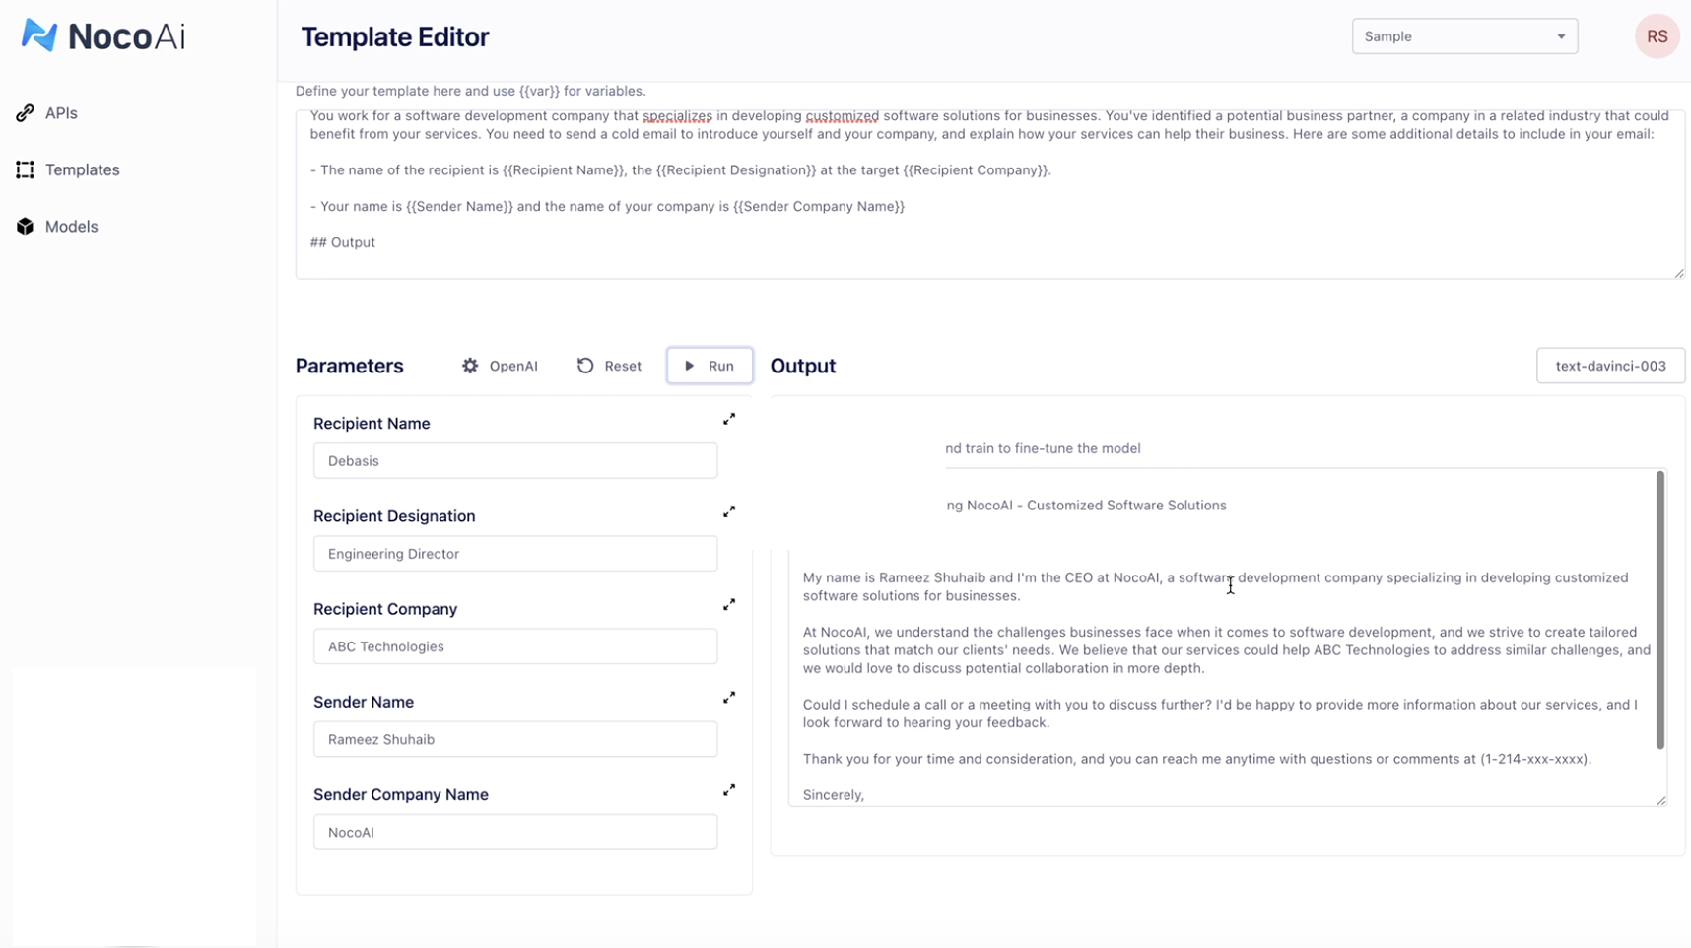Image resolution: width=1691 pixels, height=948 pixels.
Task: Open the Sample template dropdown
Action: click(x=1464, y=36)
